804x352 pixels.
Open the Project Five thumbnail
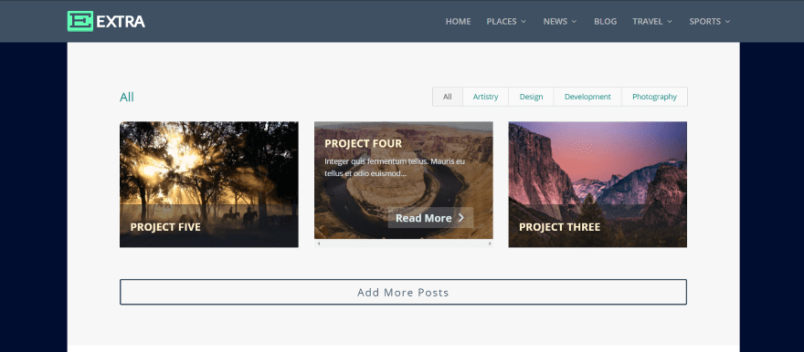coord(208,184)
